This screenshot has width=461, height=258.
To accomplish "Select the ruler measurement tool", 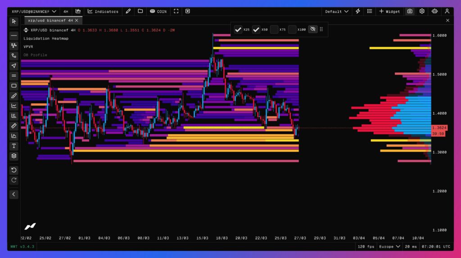I will tap(14, 126).
